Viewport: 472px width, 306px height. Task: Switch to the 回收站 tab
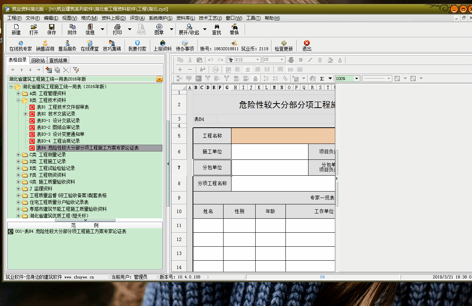[x=38, y=60]
